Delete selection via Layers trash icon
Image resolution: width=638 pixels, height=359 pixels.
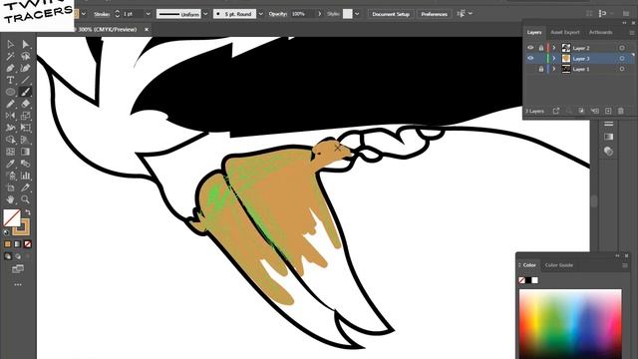click(x=621, y=111)
